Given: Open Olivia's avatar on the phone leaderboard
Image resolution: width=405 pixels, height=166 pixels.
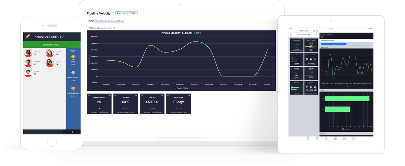Looking at the screenshot, I should (x=50, y=53).
